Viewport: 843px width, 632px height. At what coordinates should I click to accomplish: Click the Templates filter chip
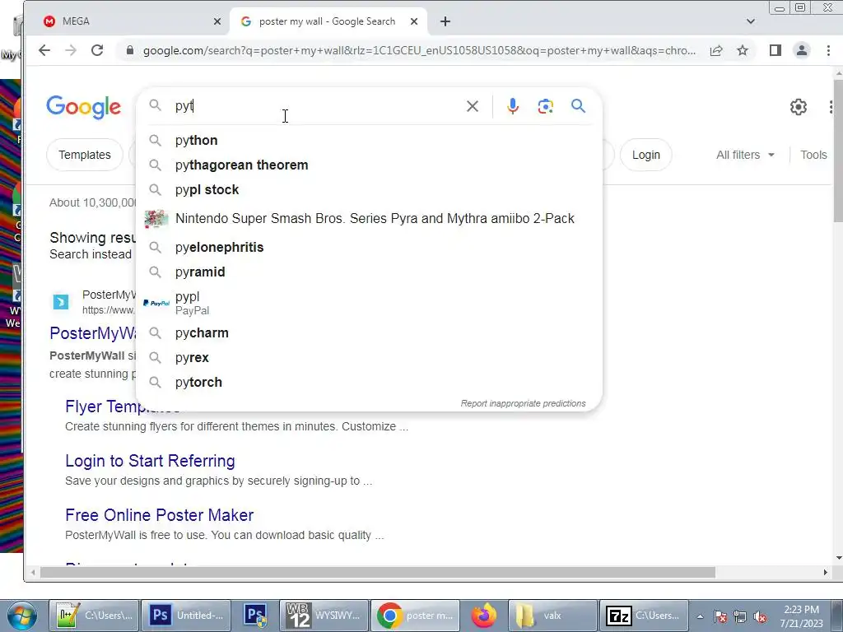tap(85, 155)
